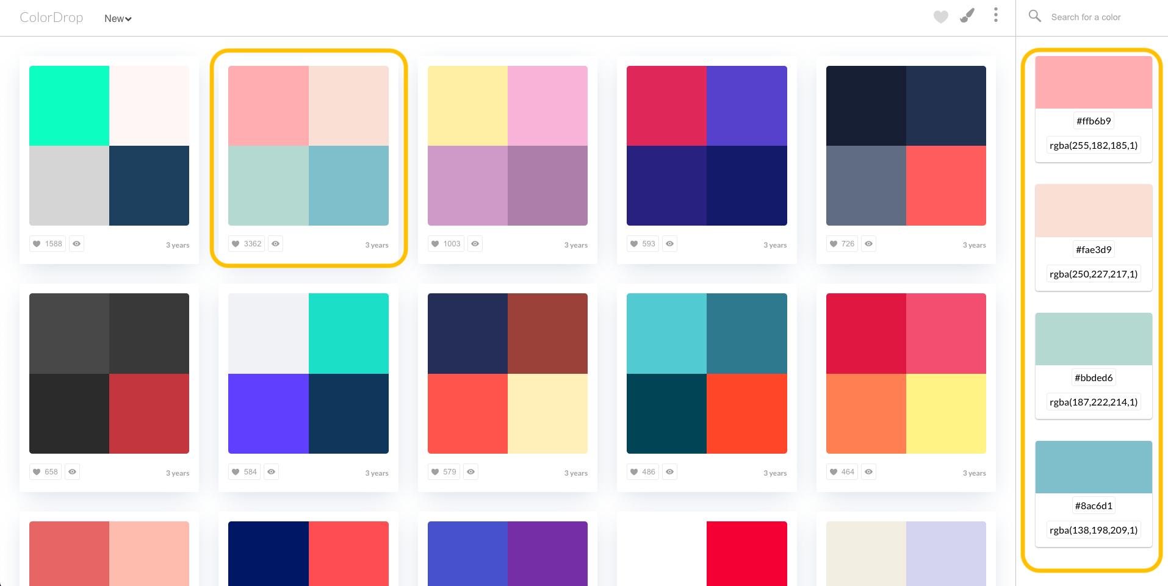Open the palette with 584 likes

click(308, 373)
